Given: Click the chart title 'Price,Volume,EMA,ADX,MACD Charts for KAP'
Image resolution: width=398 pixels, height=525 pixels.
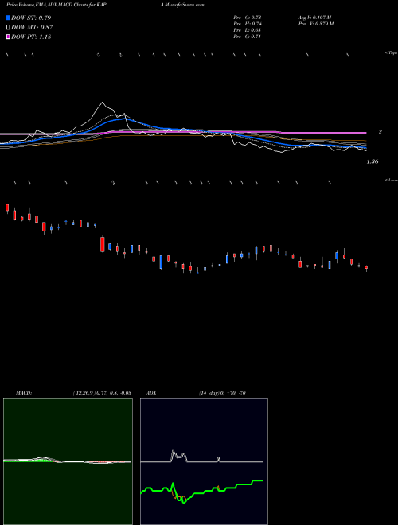Looking at the screenshot, I should point(57,5).
